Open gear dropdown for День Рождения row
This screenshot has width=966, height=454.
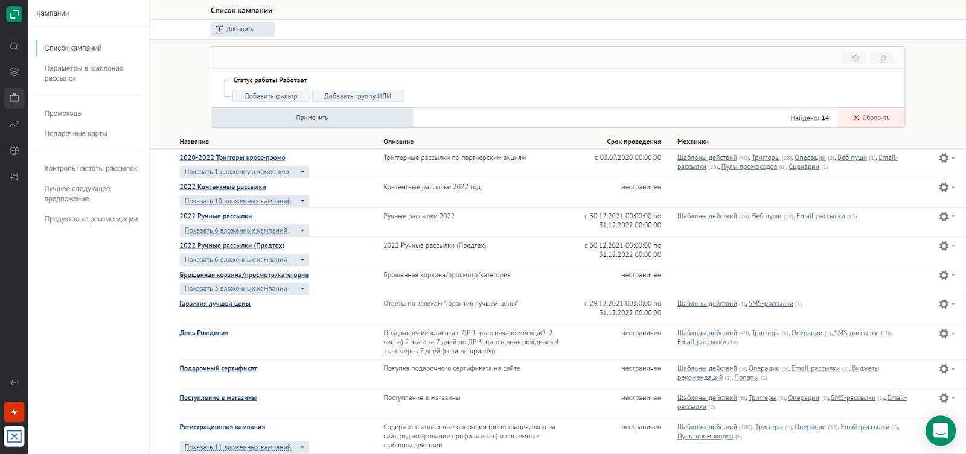tap(945, 333)
